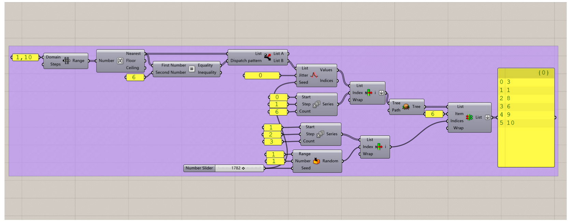This screenshot has width=570, height=224.
Task: Select the Jitter component curve icon
Action: (x=314, y=75)
